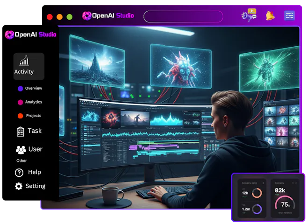This screenshot has height=223, width=307.
Task: Select the Projects orange dot item
Action: pos(29,116)
